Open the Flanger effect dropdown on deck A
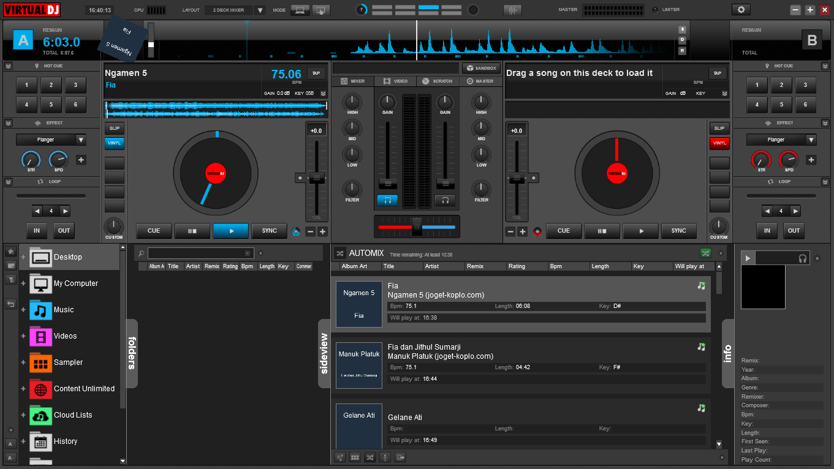834x469 pixels. [51, 140]
